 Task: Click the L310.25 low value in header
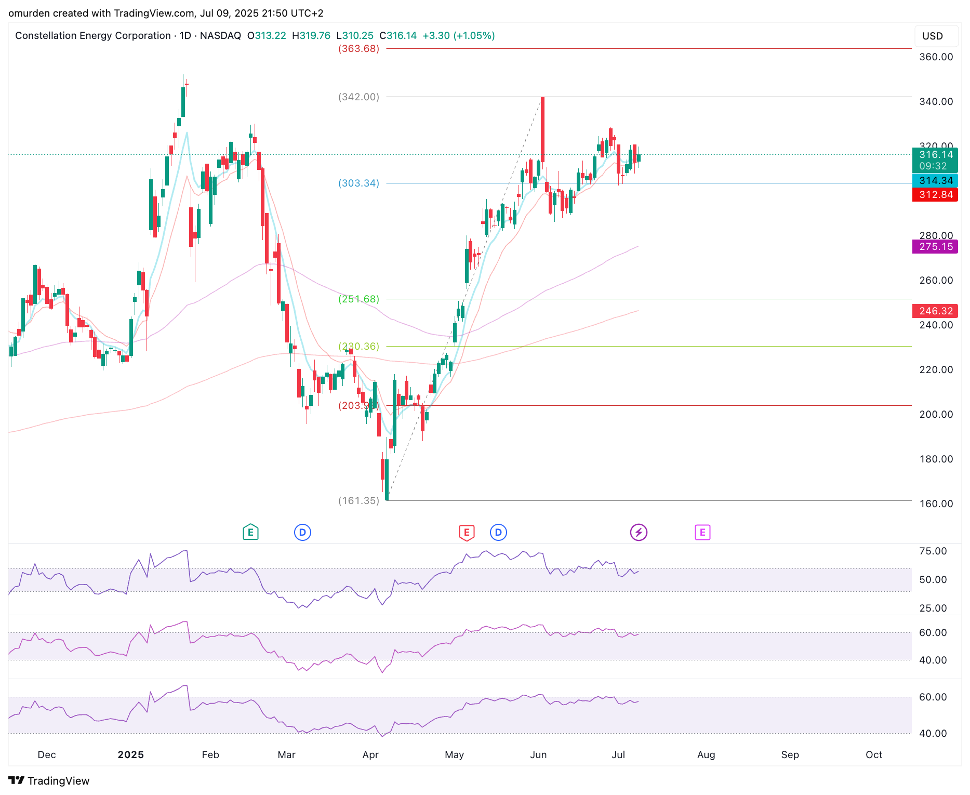tap(355, 35)
